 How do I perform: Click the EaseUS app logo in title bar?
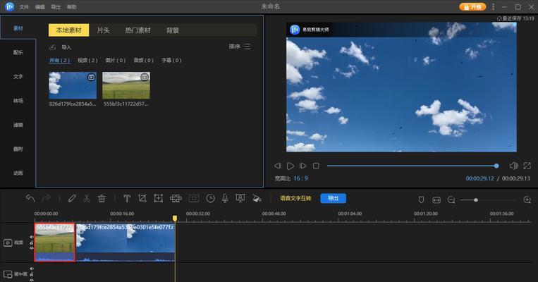point(9,6)
